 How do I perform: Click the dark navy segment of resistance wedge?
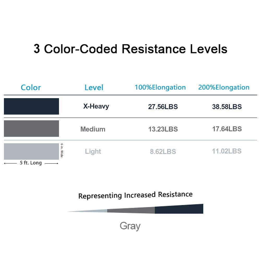coord(179,209)
